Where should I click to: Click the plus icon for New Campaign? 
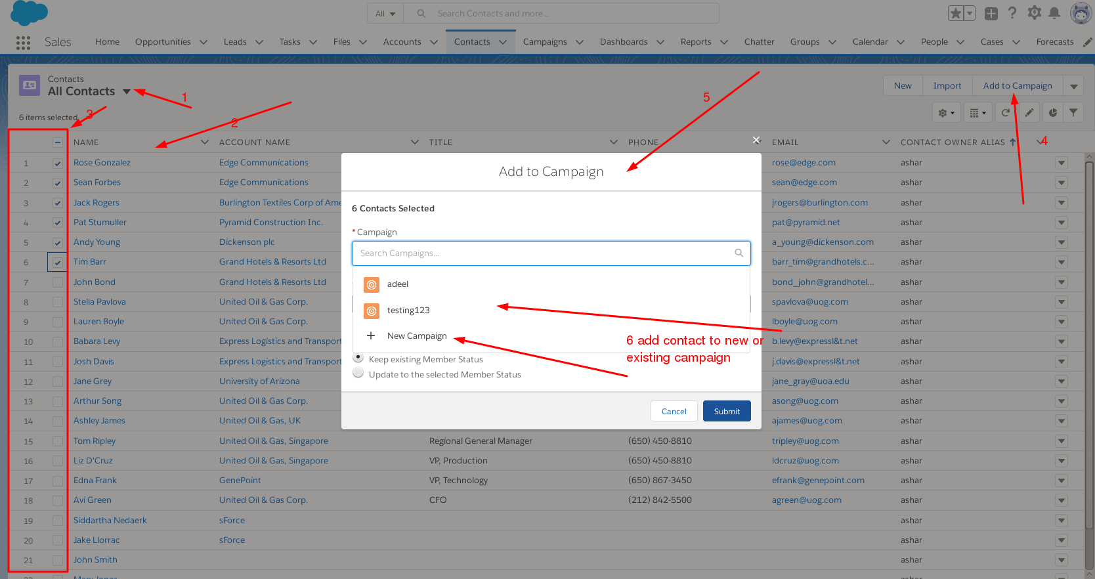coord(371,335)
